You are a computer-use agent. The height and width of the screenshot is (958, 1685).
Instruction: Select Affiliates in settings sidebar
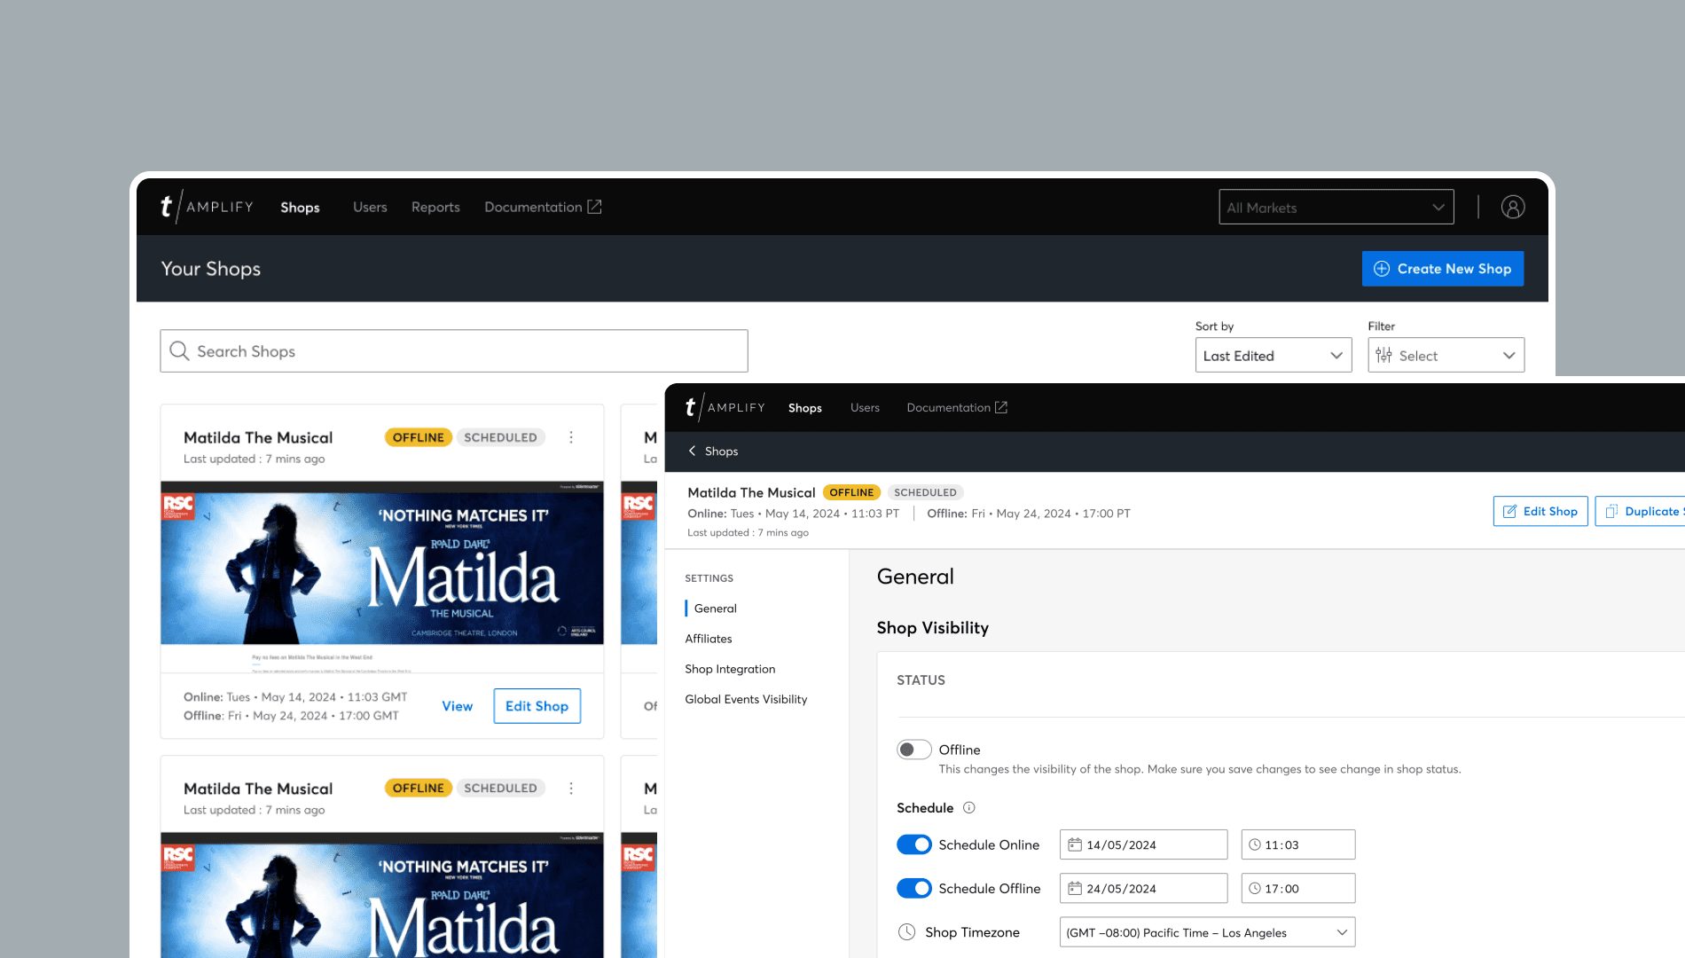[x=709, y=639]
